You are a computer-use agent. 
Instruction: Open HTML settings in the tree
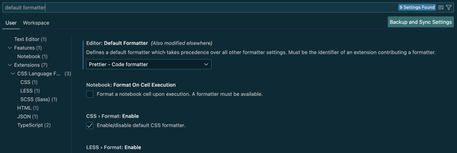[28, 108]
